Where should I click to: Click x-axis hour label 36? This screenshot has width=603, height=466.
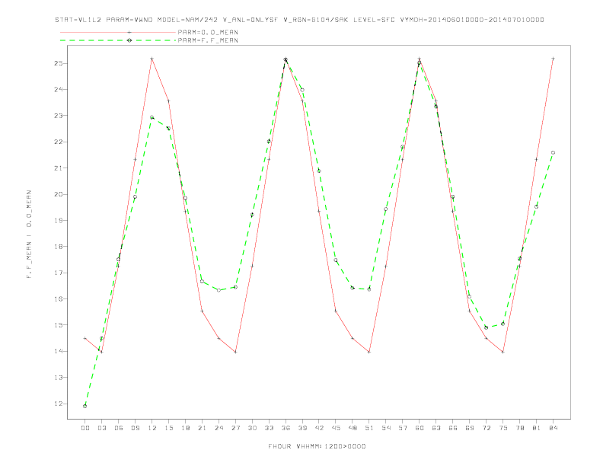click(x=286, y=428)
